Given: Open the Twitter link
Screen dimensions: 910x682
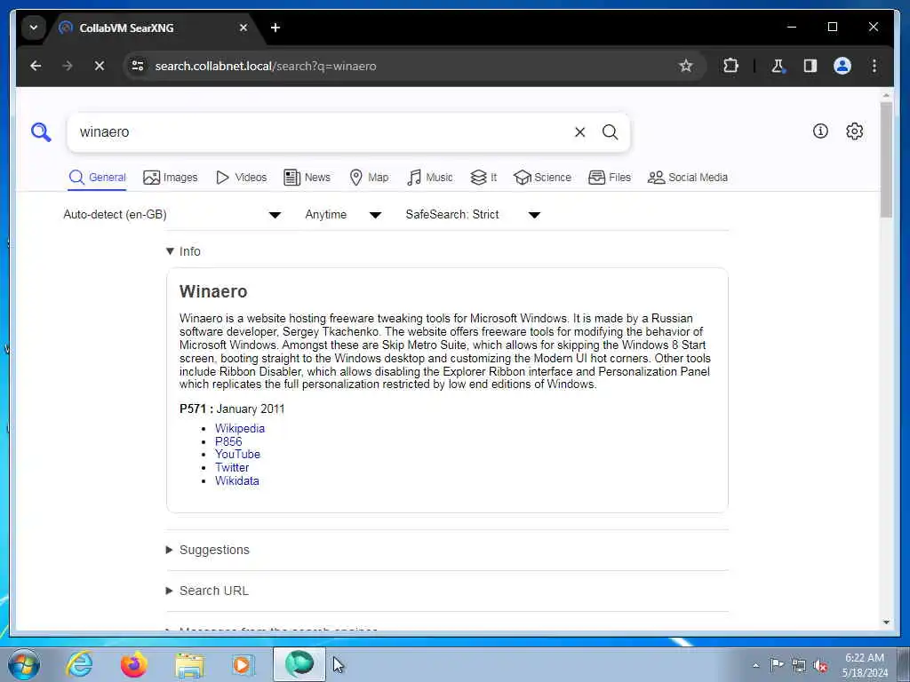Looking at the screenshot, I should point(232,467).
